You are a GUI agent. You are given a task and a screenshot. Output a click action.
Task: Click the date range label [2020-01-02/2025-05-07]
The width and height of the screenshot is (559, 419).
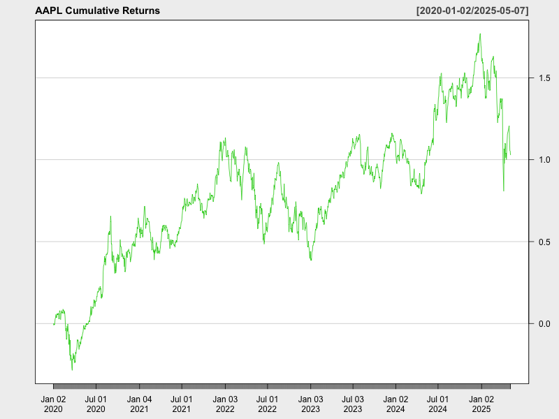(x=472, y=10)
